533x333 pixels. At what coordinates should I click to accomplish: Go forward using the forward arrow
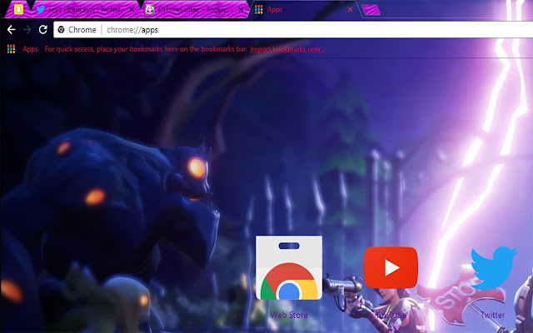point(27,30)
